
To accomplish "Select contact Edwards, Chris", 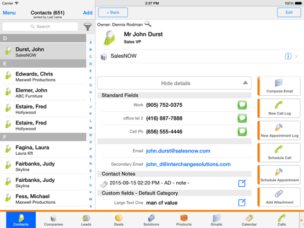I will tap(43, 76).
